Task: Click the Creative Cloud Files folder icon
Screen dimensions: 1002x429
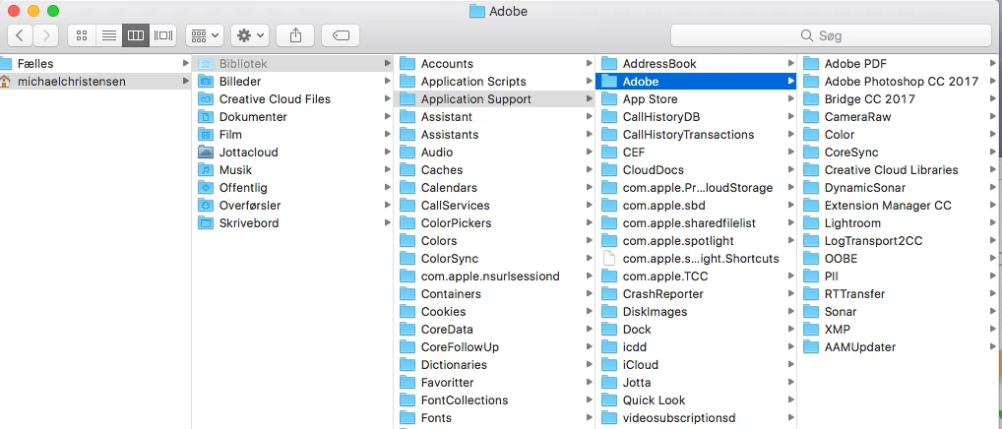Action: 205,99
